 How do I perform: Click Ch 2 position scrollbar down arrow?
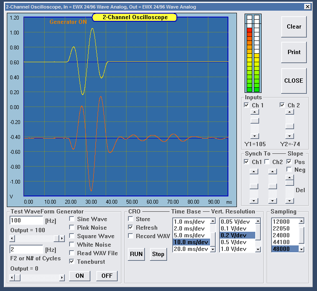click(290, 136)
